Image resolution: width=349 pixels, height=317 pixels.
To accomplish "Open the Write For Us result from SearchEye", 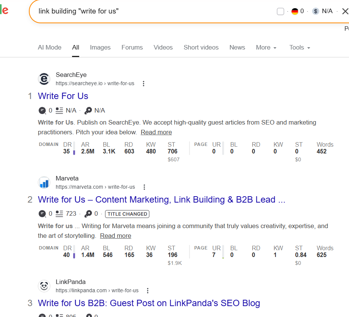I will pyautogui.click(x=63, y=96).
